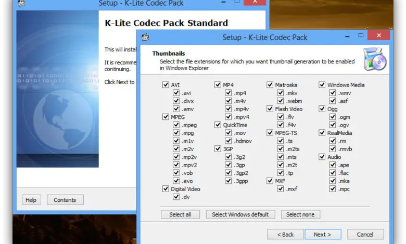406x244 pixels.
Task: Uncheck the .mp2v extension
Action: [x=176, y=157]
